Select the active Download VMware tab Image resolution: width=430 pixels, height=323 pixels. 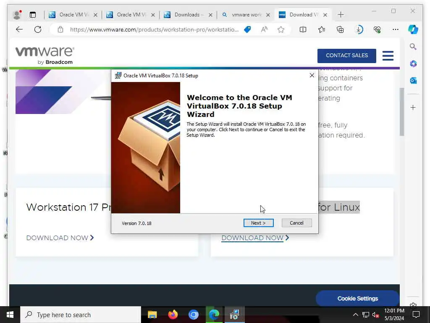[x=303, y=15]
